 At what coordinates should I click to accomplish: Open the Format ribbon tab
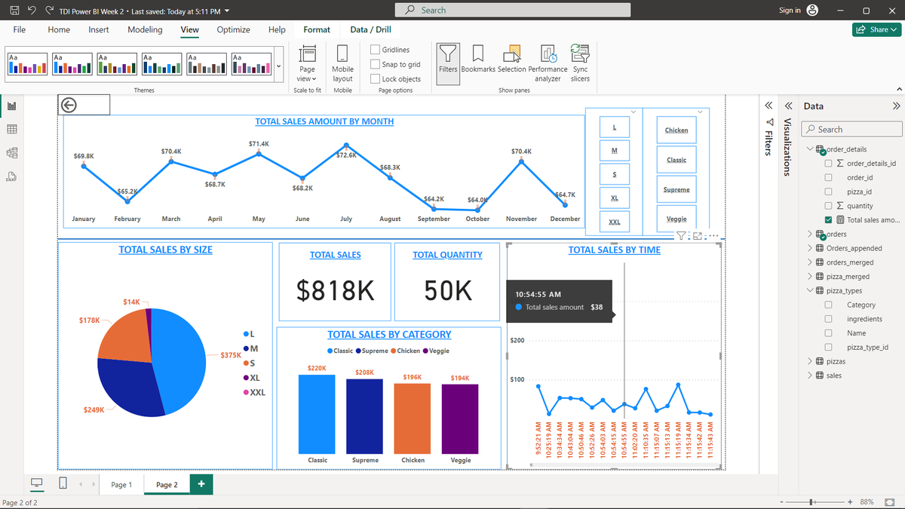coord(317,29)
